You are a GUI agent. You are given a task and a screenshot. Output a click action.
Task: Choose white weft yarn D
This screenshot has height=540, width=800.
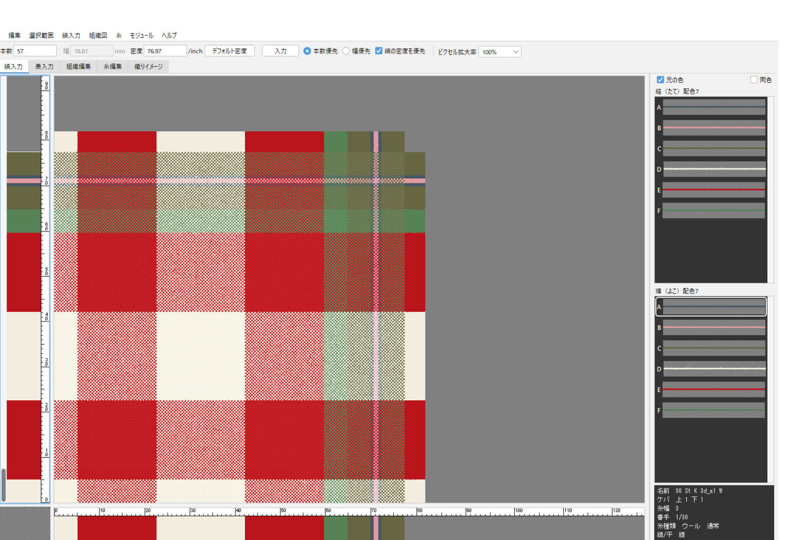713,369
